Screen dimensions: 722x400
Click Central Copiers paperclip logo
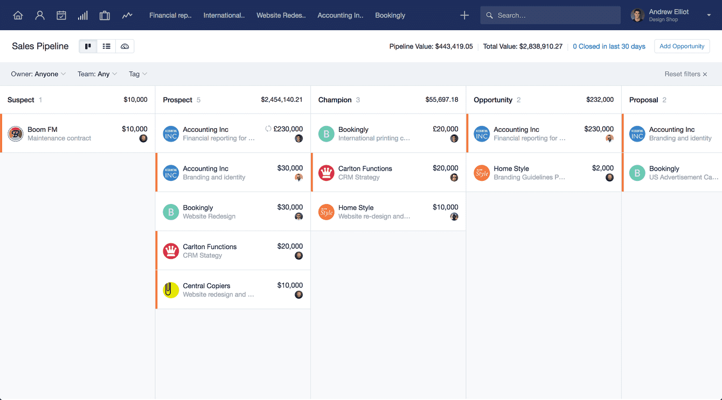171,290
